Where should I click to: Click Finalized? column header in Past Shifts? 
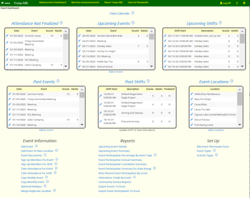tap(169, 89)
